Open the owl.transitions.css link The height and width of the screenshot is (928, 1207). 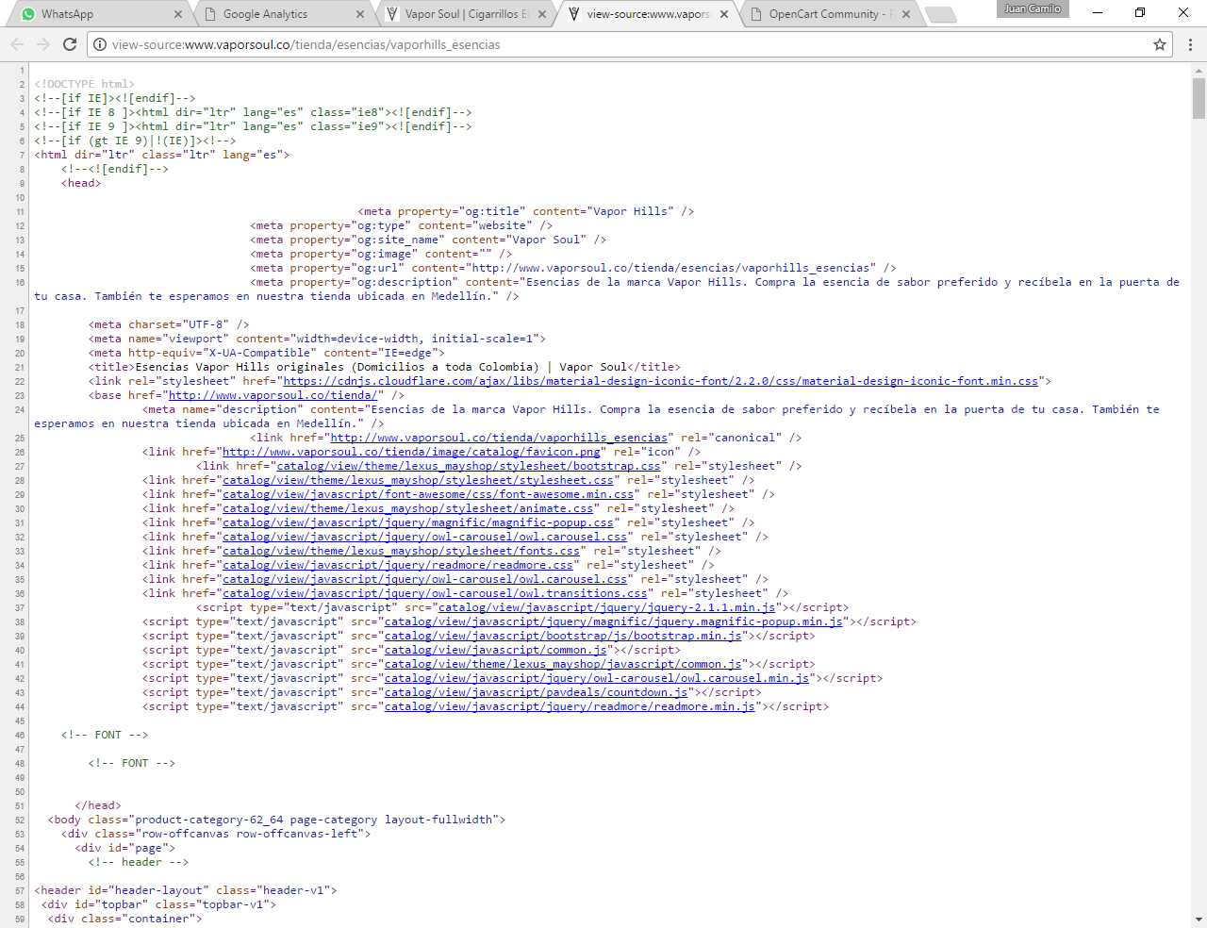[435, 593]
